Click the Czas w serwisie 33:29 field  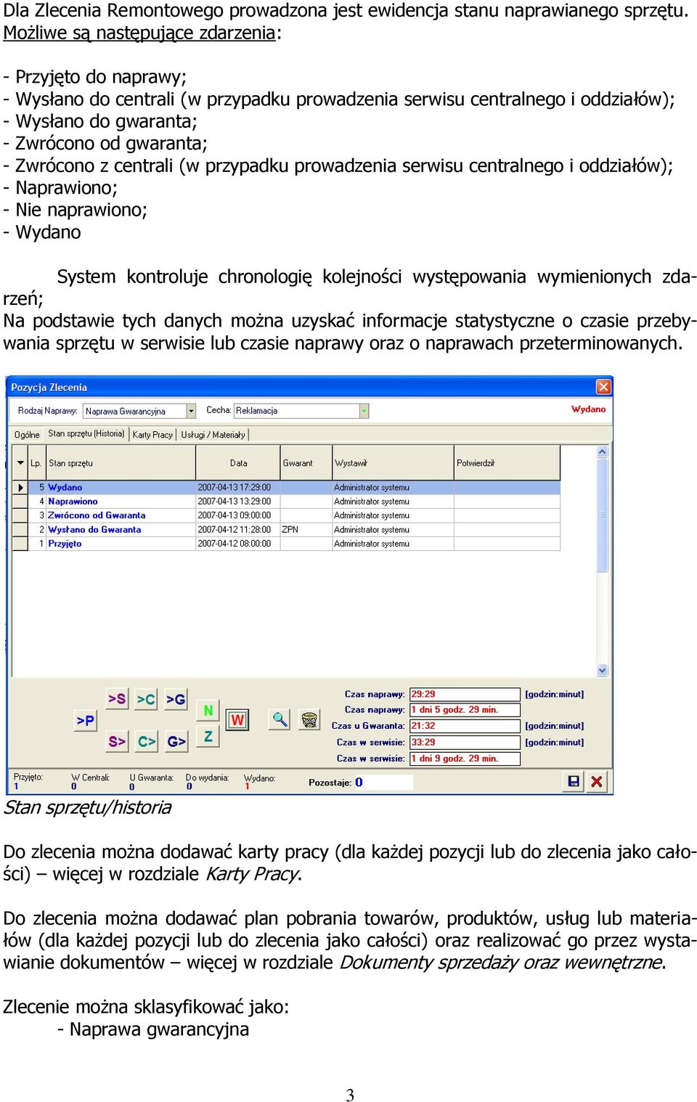(x=465, y=743)
